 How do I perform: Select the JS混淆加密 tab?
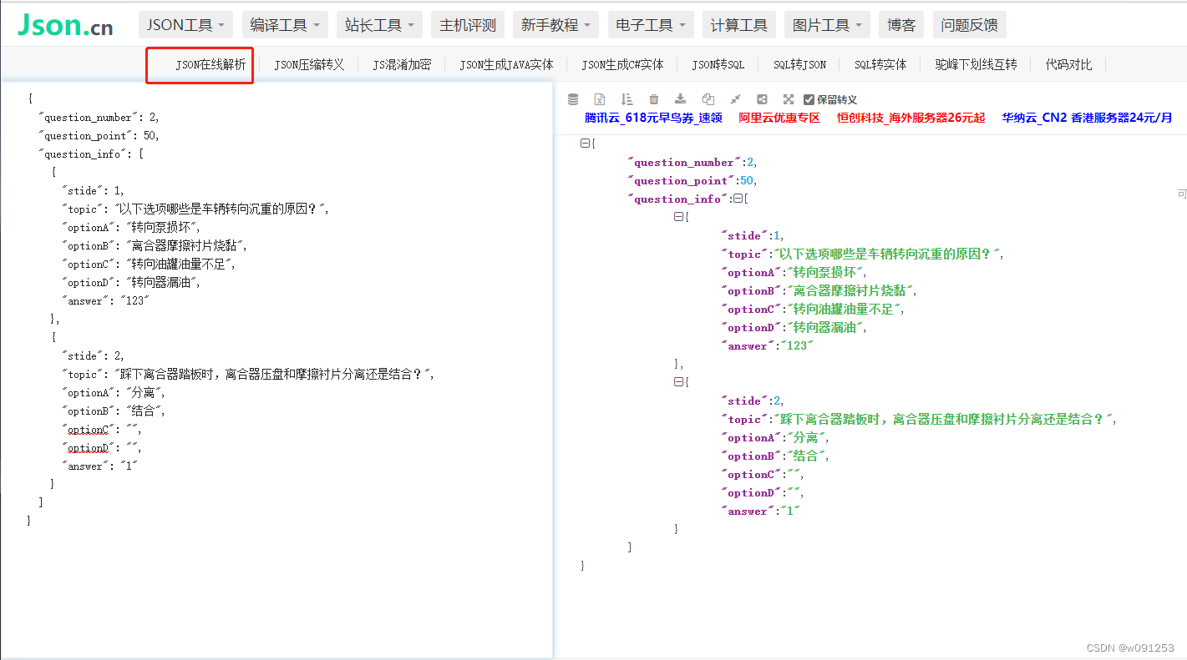pos(402,64)
